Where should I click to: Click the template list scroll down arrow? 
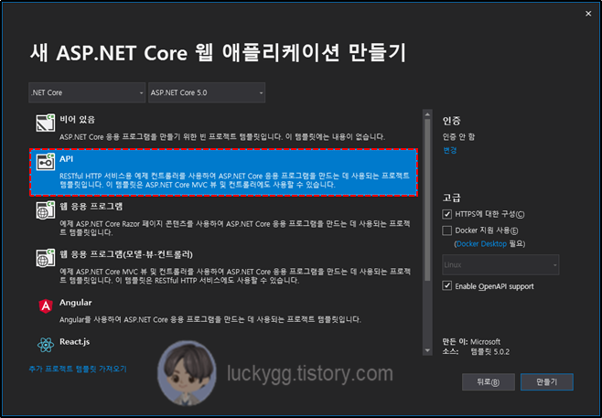[427, 351]
